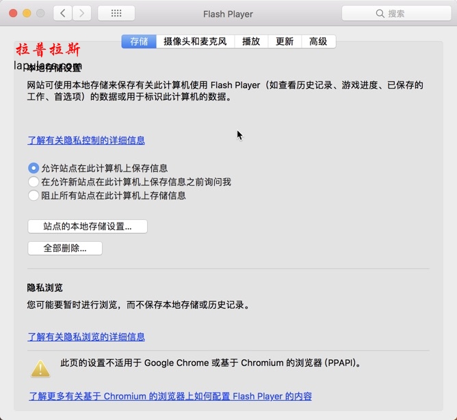Open the 摄像头和麦克风 tab

195,41
